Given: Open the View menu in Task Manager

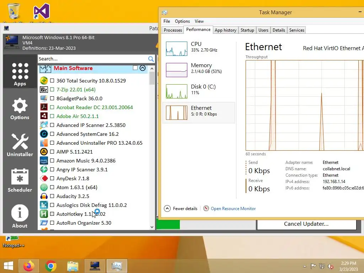Looking at the screenshot, I should tap(199, 21).
